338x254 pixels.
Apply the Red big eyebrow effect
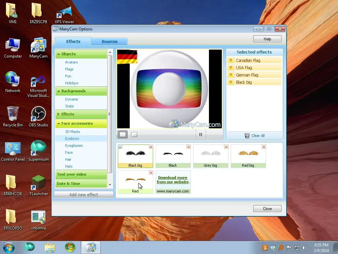click(x=248, y=156)
